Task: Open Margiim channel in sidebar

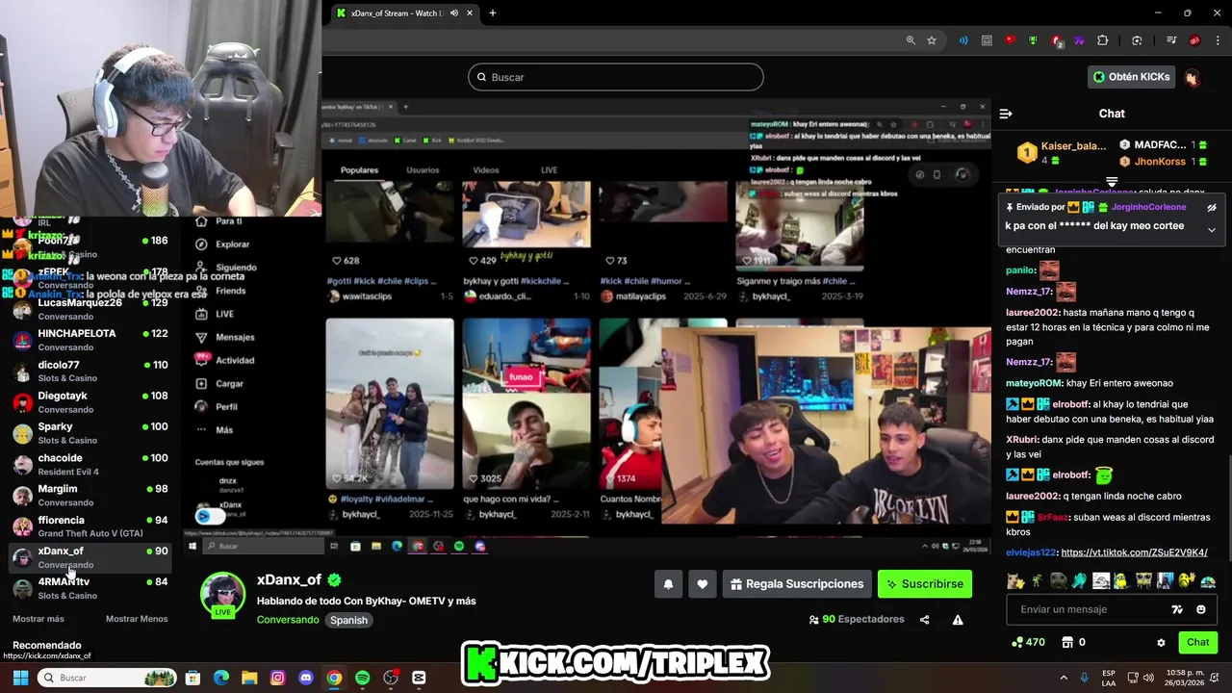Action: tap(91, 495)
